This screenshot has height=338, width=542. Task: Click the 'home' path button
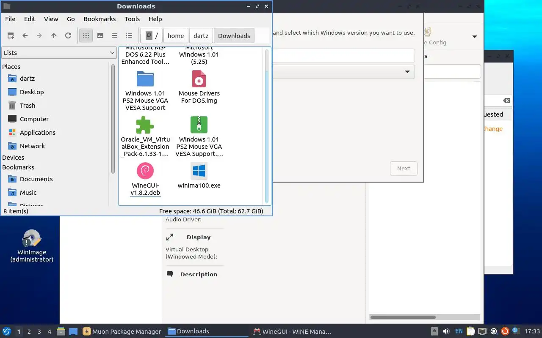(176, 36)
